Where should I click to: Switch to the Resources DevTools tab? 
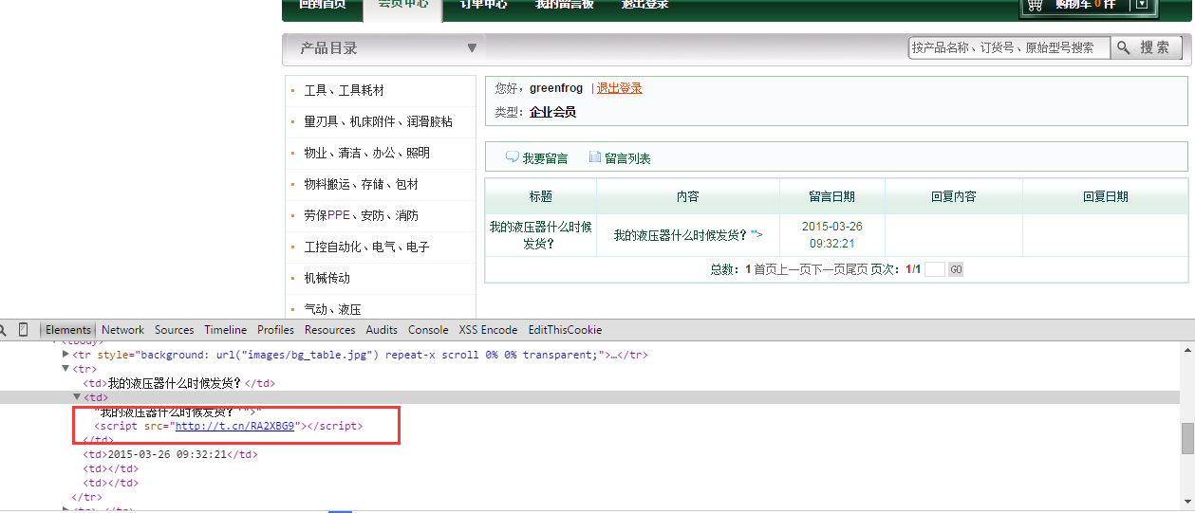(330, 330)
